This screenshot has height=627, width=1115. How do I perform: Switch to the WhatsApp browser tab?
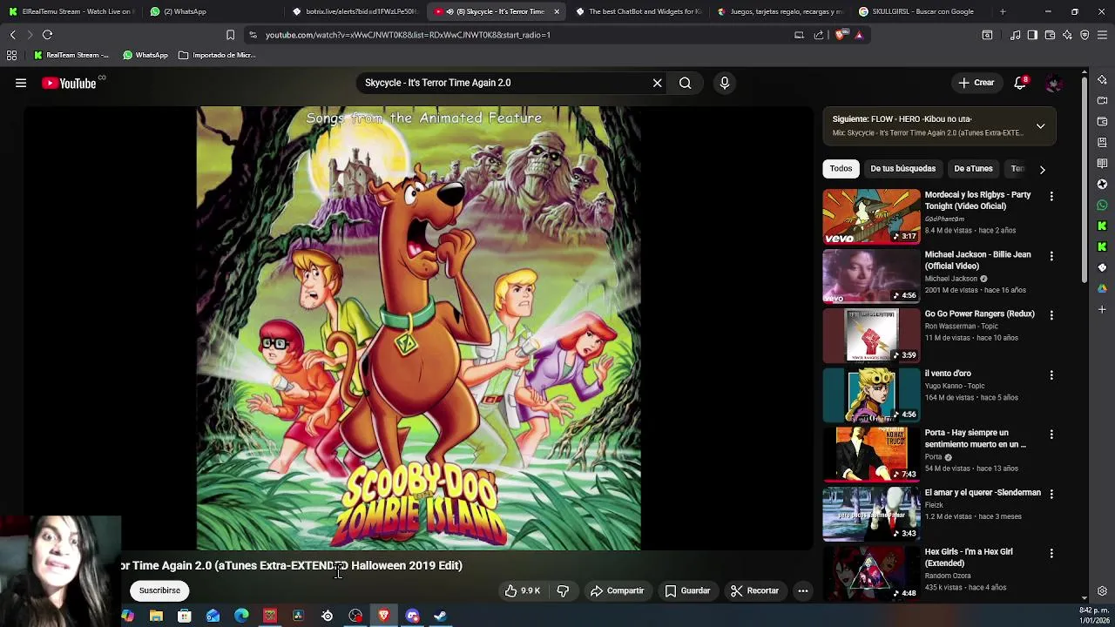[x=213, y=11]
